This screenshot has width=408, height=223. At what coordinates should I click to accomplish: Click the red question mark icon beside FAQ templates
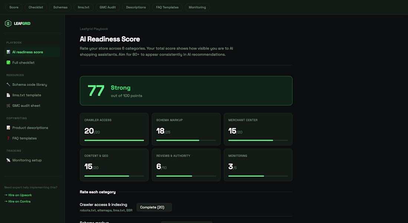8,138
